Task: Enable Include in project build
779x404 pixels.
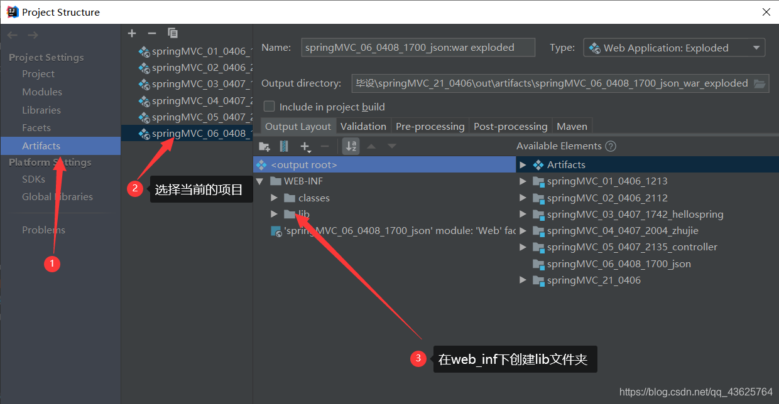Action: point(270,107)
